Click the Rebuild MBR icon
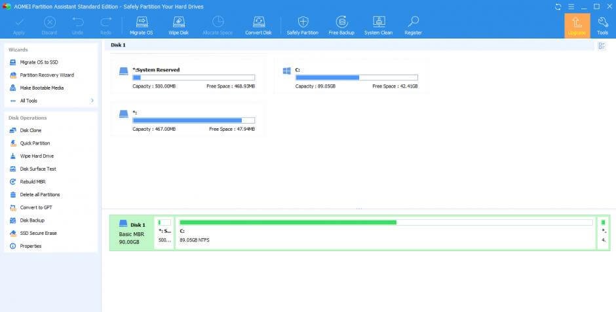Screen dimensions: 616x312 13,182
